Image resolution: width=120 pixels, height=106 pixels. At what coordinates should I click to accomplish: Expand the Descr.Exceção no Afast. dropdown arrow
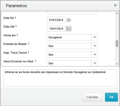pyautogui.click(x=95, y=63)
